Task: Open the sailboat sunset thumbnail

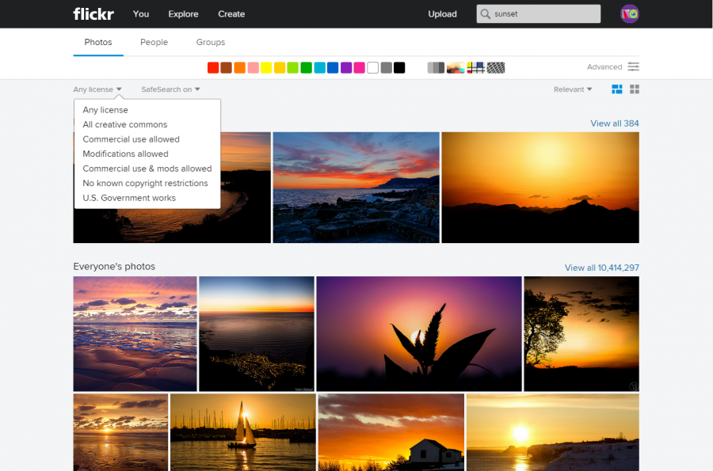Action: 242,432
